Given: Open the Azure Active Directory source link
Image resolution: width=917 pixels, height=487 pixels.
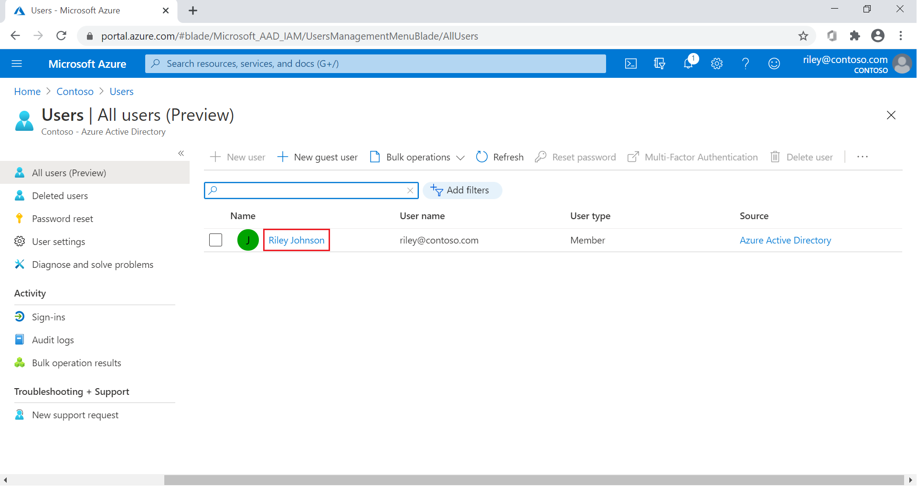Looking at the screenshot, I should [x=785, y=240].
